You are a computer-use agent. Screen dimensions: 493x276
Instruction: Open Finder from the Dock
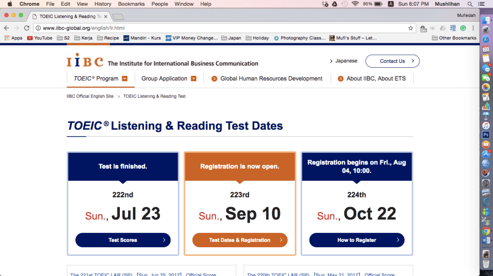coord(486,20)
